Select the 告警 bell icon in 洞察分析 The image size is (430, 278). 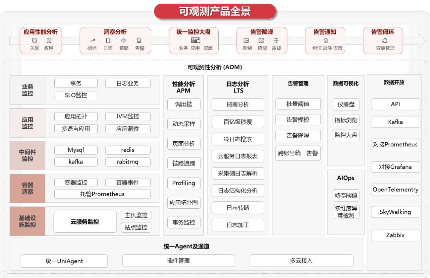coord(139,40)
